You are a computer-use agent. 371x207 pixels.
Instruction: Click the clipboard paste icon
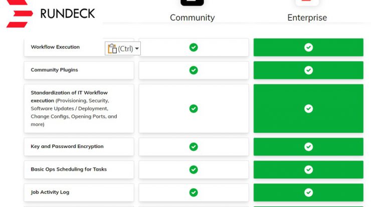(112, 48)
